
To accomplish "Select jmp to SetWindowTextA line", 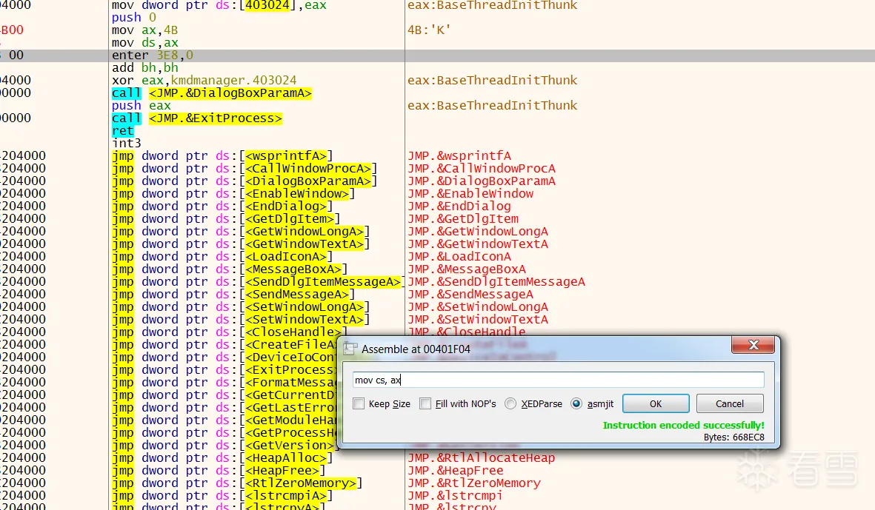I will 241,320.
